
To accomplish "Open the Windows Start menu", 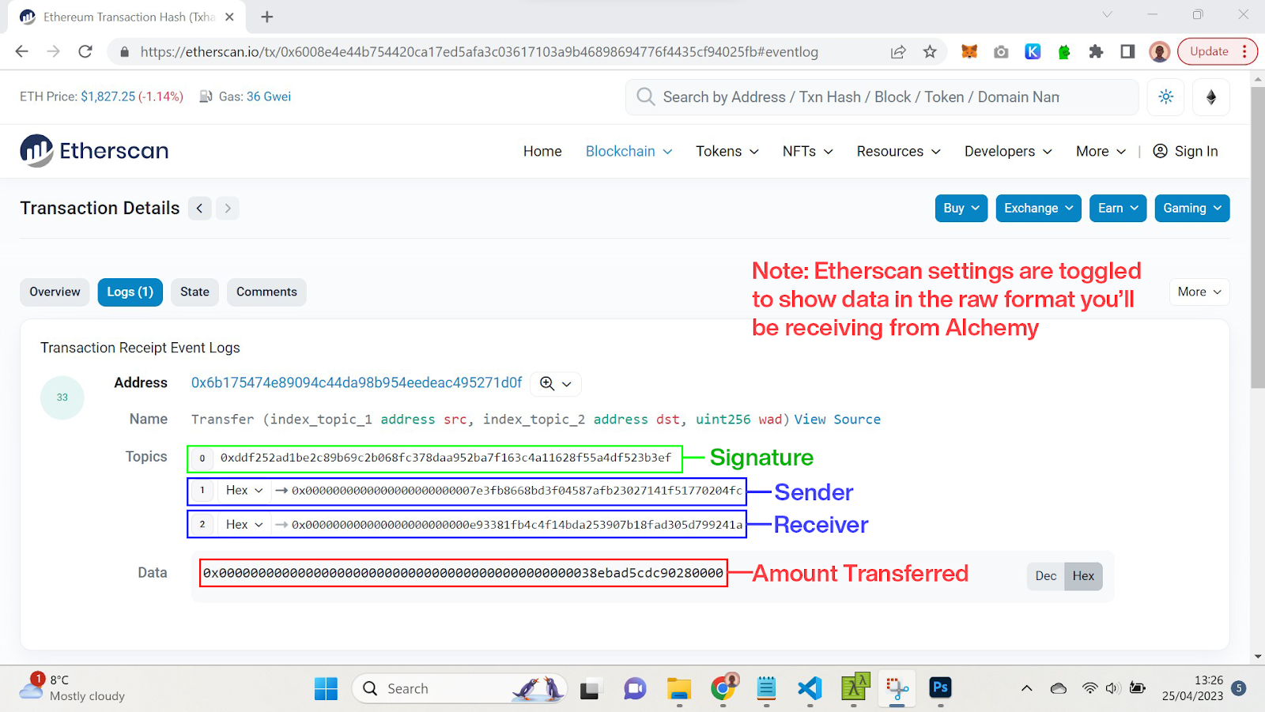I will coord(326,688).
